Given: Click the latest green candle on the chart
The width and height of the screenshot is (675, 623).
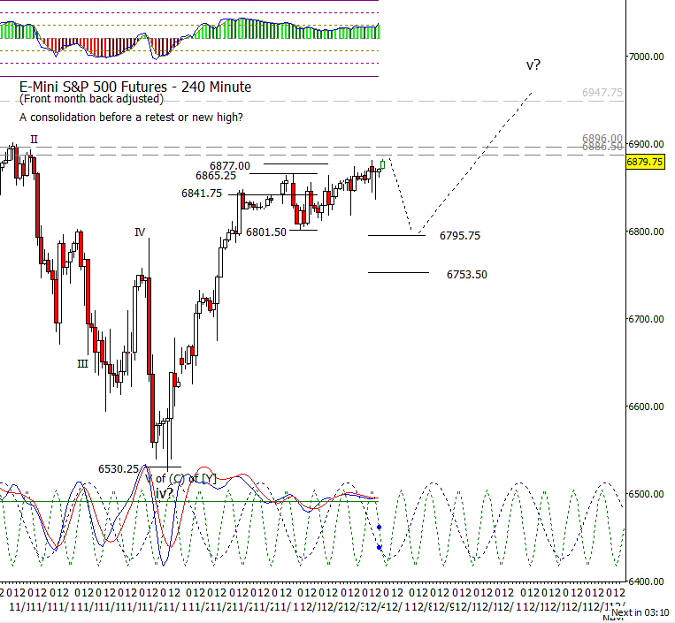Looking at the screenshot, I should [383, 164].
